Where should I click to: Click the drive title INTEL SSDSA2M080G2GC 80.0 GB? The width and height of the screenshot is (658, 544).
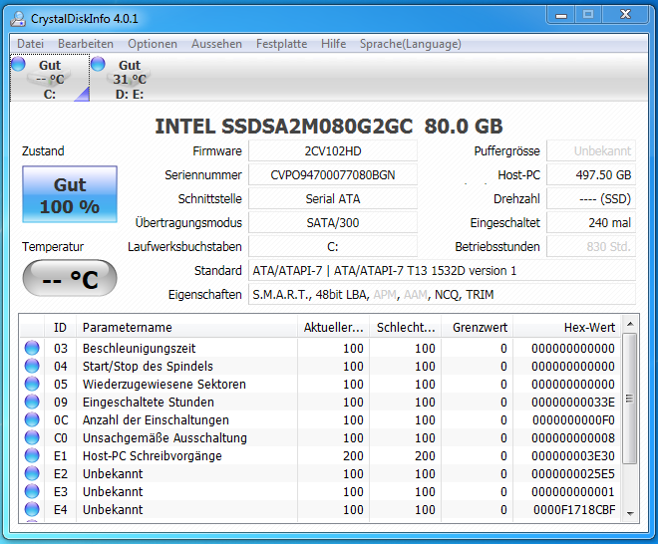pos(329,127)
